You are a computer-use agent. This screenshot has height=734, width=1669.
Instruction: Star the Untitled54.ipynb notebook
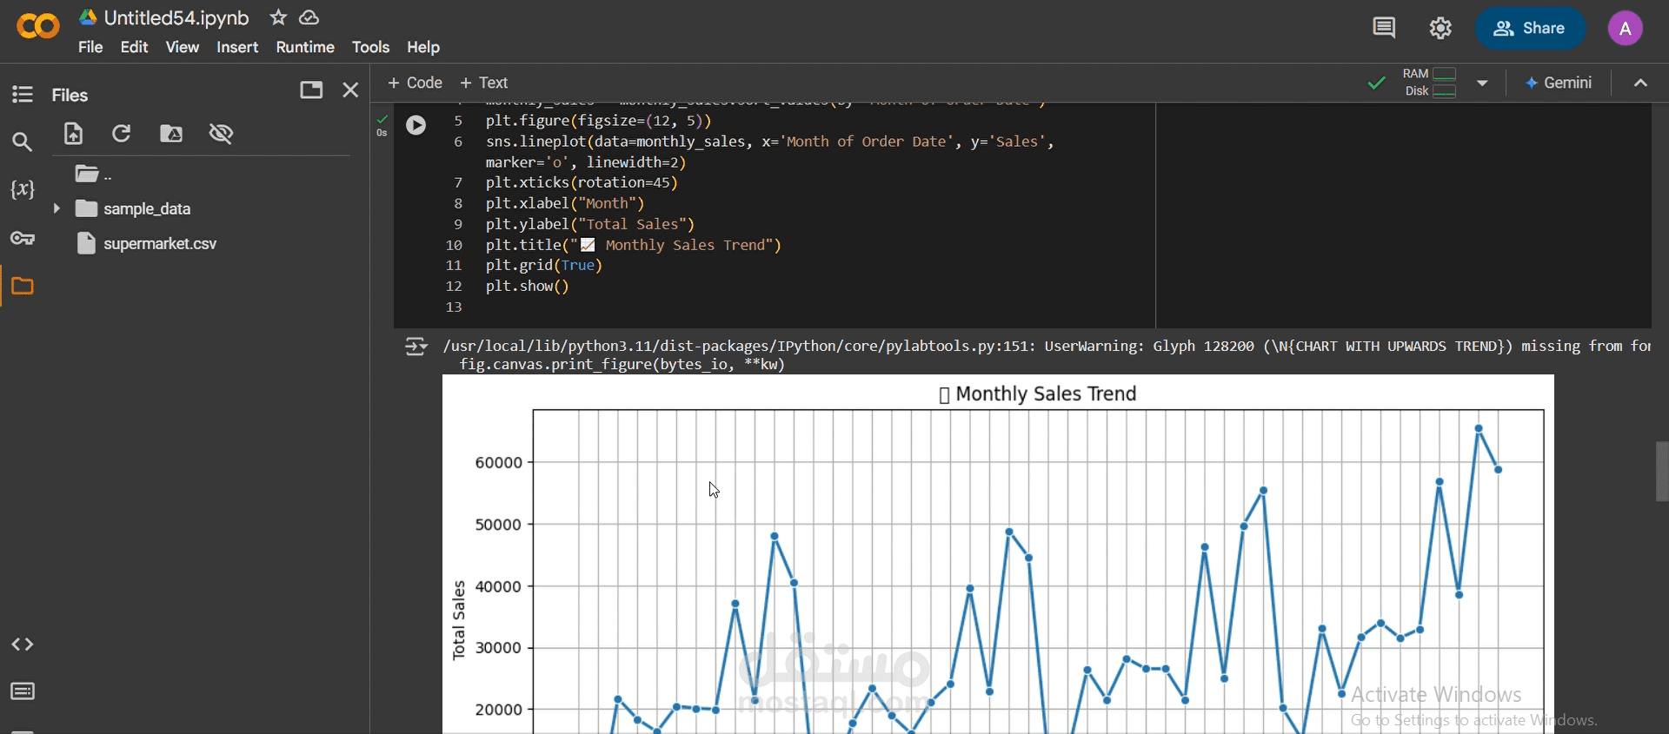coord(278,17)
